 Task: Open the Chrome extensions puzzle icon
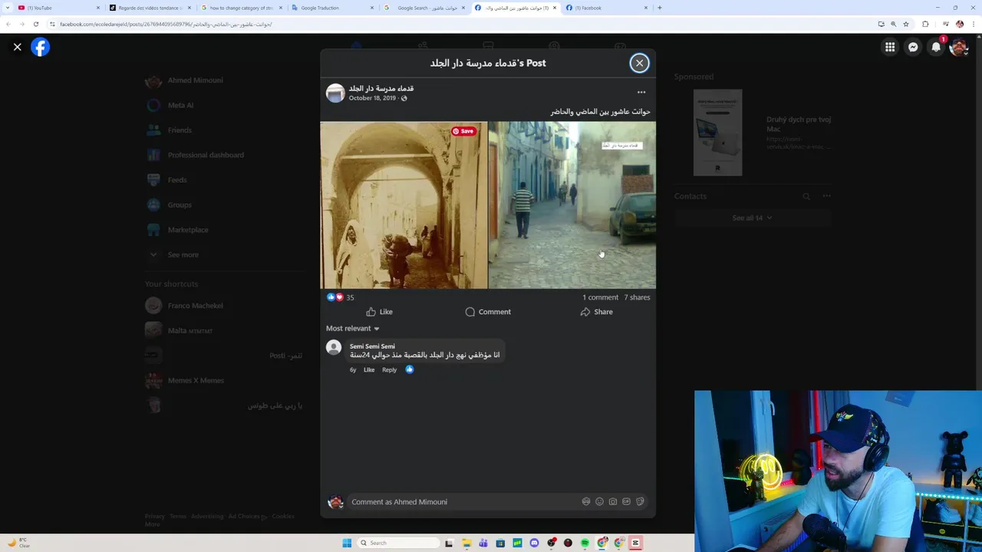click(x=925, y=24)
